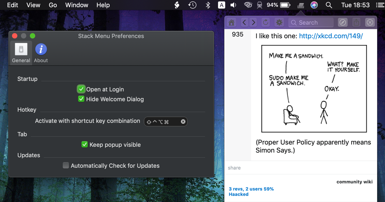The image size is (385, 202).
Task: Open the Haacked user link
Action: pyautogui.click(x=239, y=195)
